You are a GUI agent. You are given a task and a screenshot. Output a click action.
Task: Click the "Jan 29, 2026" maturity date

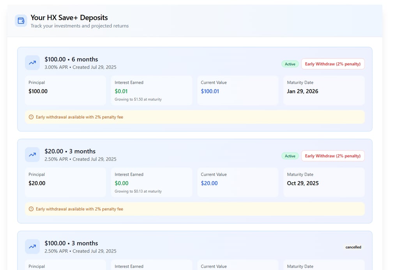pos(302,91)
